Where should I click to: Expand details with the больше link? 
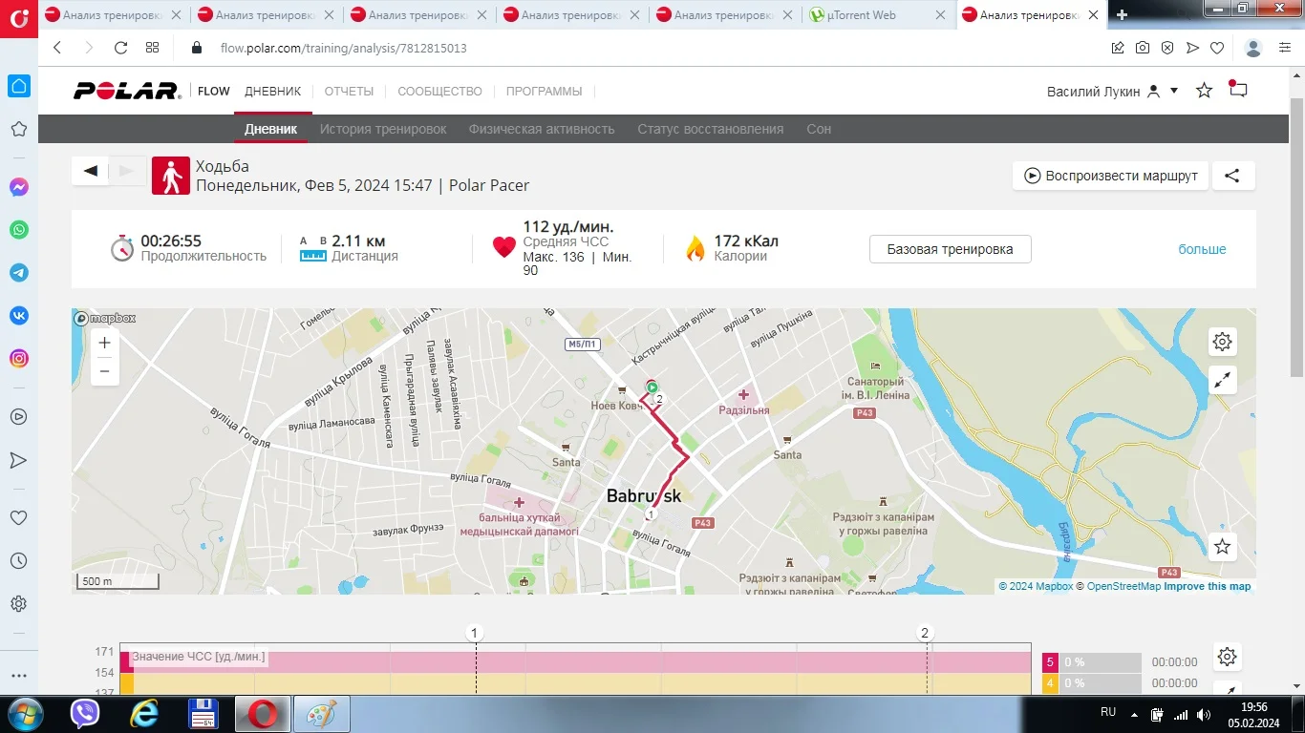click(1202, 249)
